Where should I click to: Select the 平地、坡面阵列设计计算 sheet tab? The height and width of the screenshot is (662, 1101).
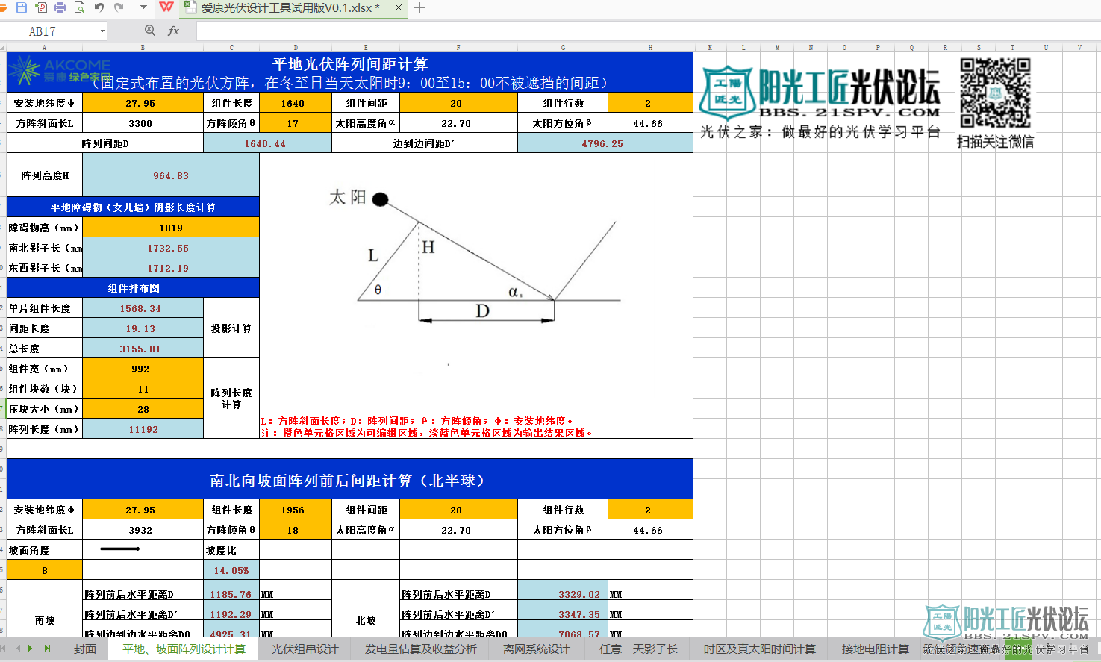coord(184,649)
